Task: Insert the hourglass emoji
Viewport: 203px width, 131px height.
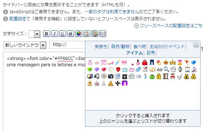Action: (x=187, y=70)
